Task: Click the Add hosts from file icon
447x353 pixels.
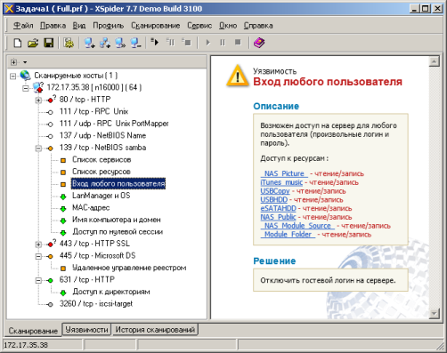Action: [120, 43]
